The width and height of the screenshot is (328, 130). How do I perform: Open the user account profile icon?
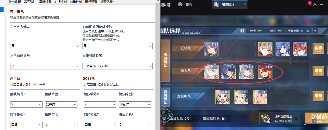[x=315, y=4]
